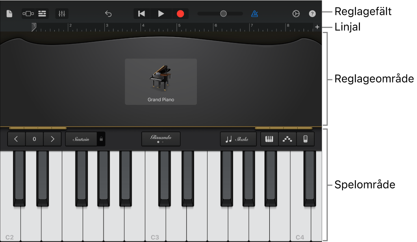Image resolution: width=417 pixels, height=242 pixels.
Task: Open GarageBand help with question mark icon
Action: click(x=312, y=13)
